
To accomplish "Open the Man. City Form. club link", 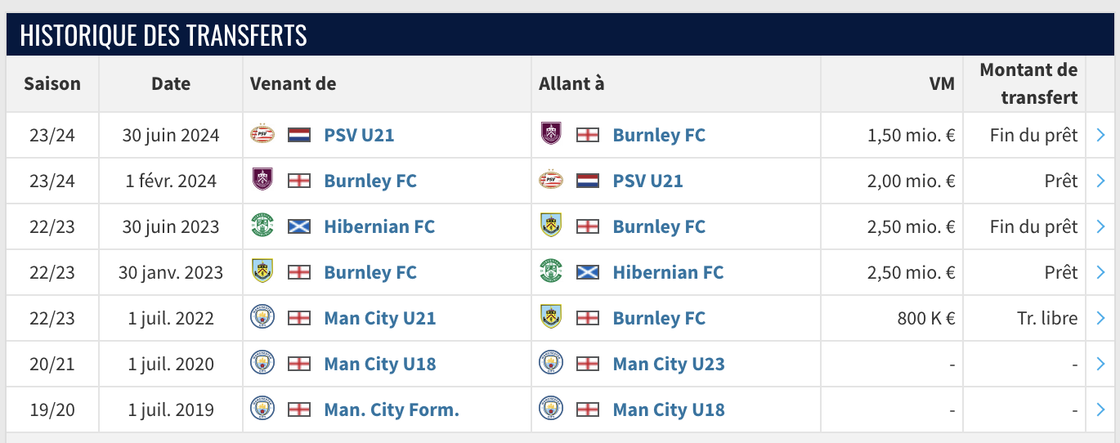I will 392,409.
